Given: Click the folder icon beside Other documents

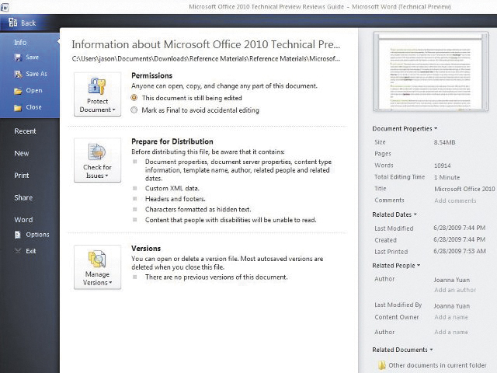Looking at the screenshot, I should pyautogui.click(x=382, y=365).
